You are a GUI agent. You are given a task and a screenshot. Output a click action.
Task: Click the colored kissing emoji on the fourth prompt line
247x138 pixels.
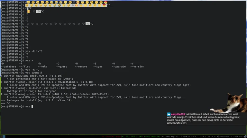[28, 11]
